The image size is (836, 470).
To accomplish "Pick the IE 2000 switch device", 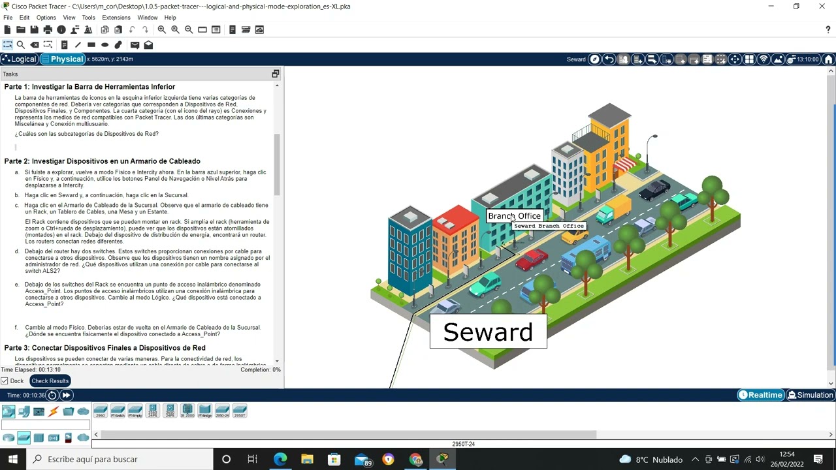I will point(187,411).
